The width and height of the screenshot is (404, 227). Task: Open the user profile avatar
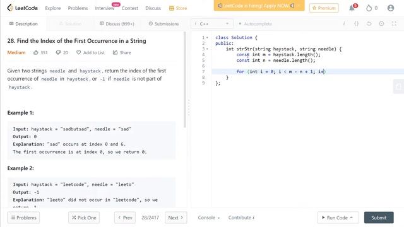point(391,8)
